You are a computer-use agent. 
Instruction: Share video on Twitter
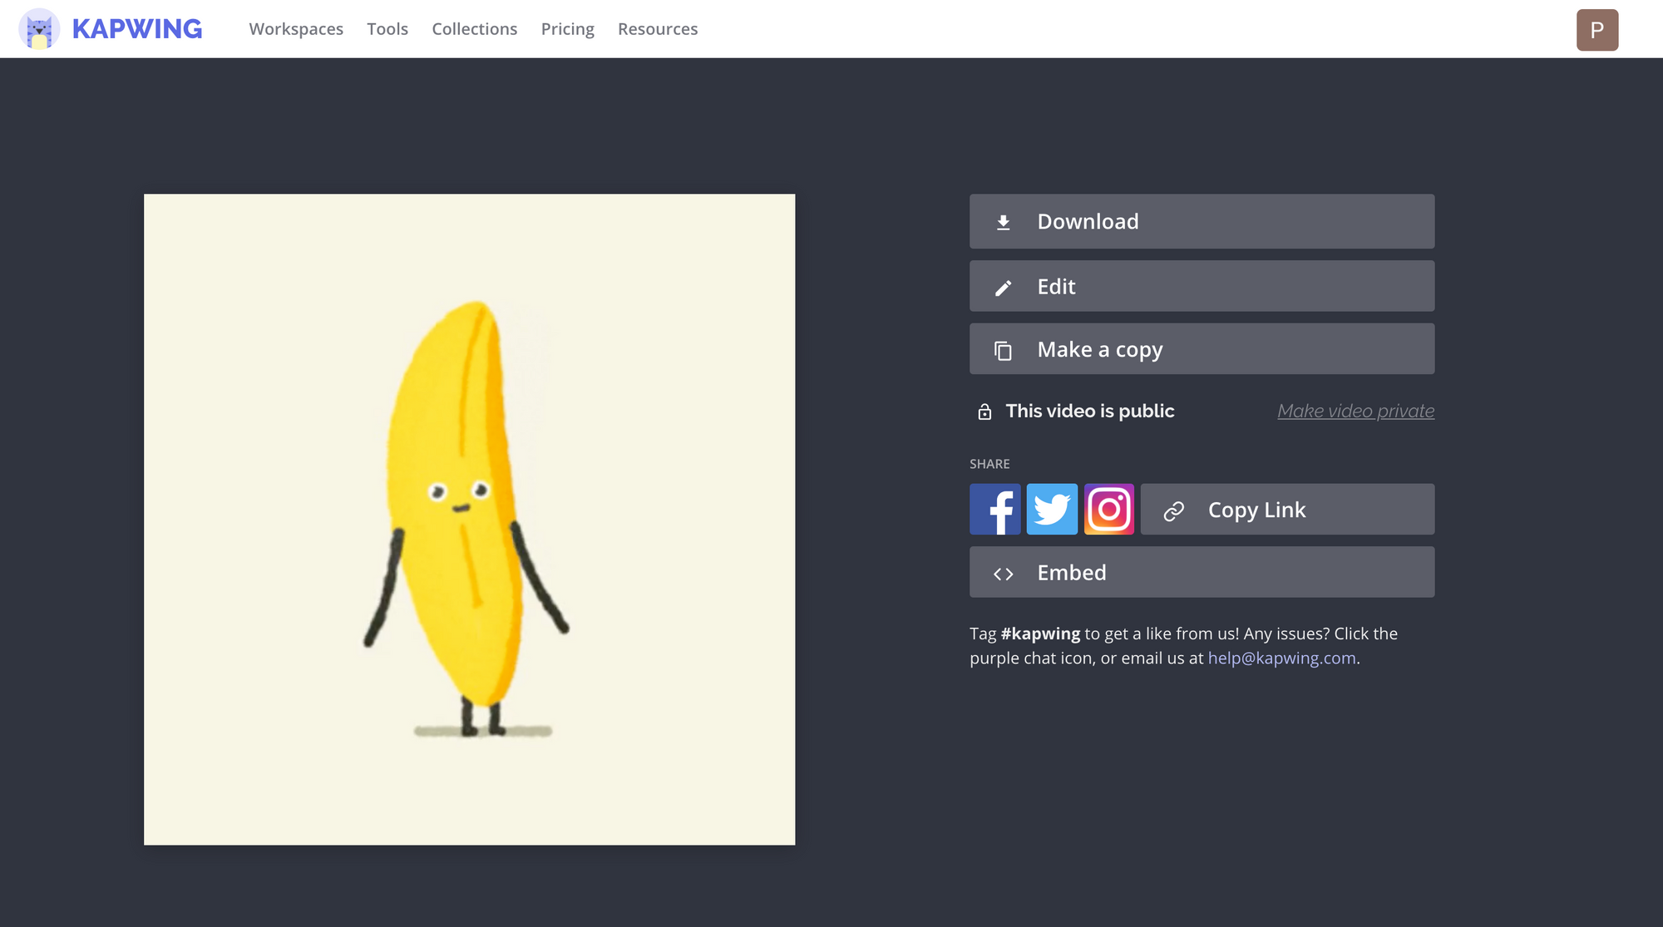[x=1052, y=510]
